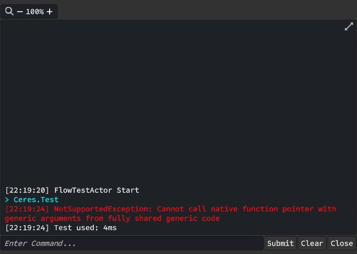Zoom in with the plus icon
This screenshot has height=254, width=357.
[50, 12]
